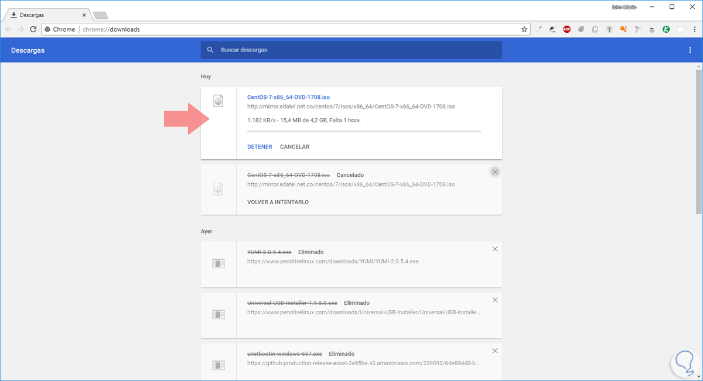Click the struck-through YUMI-2.0.5.4.exe name

click(269, 252)
